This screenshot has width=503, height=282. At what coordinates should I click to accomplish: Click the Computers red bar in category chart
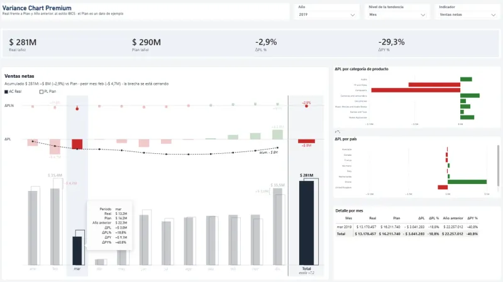tap(416, 90)
